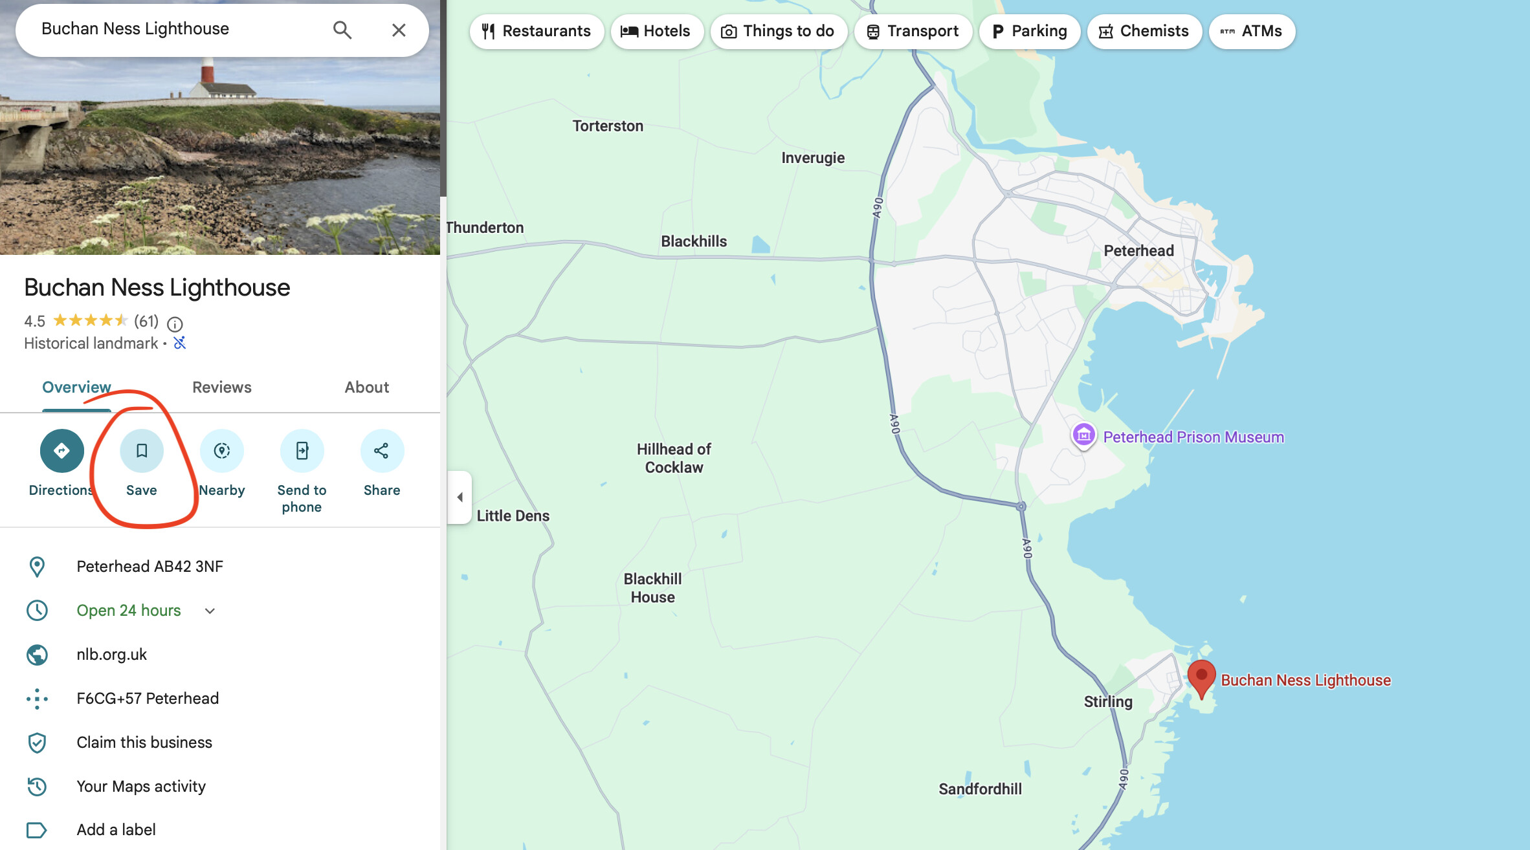The width and height of the screenshot is (1530, 850).
Task: Open the About tab
Action: (366, 387)
